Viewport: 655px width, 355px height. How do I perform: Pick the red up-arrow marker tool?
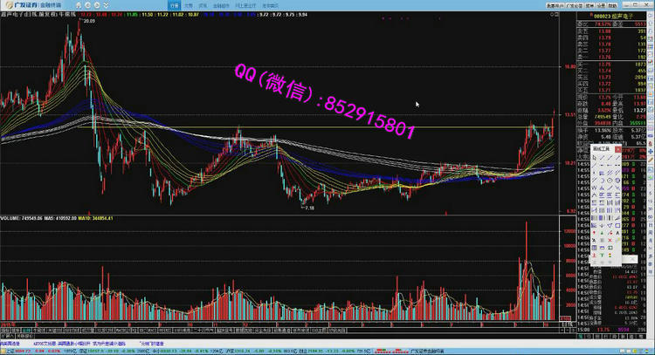point(594,233)
